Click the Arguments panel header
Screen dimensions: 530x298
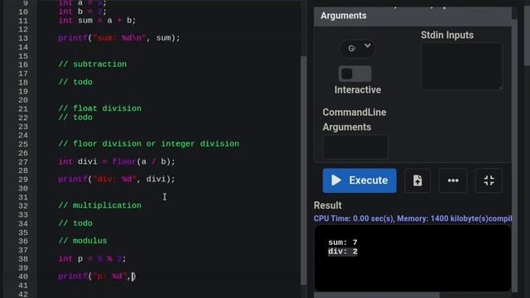412,16
